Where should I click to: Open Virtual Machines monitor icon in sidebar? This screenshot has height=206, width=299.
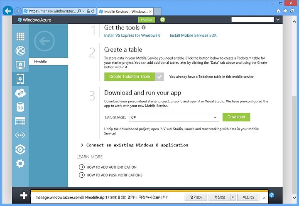coord(20,65)
